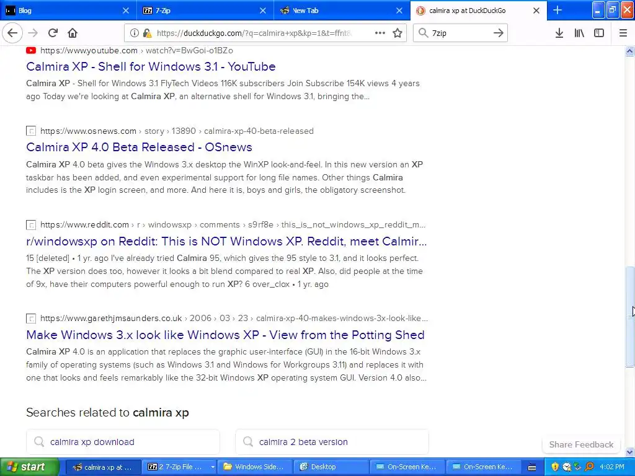Screen dimensions: 635x476
Task: Click the reddit.com result URL
Action: (233, 224)
